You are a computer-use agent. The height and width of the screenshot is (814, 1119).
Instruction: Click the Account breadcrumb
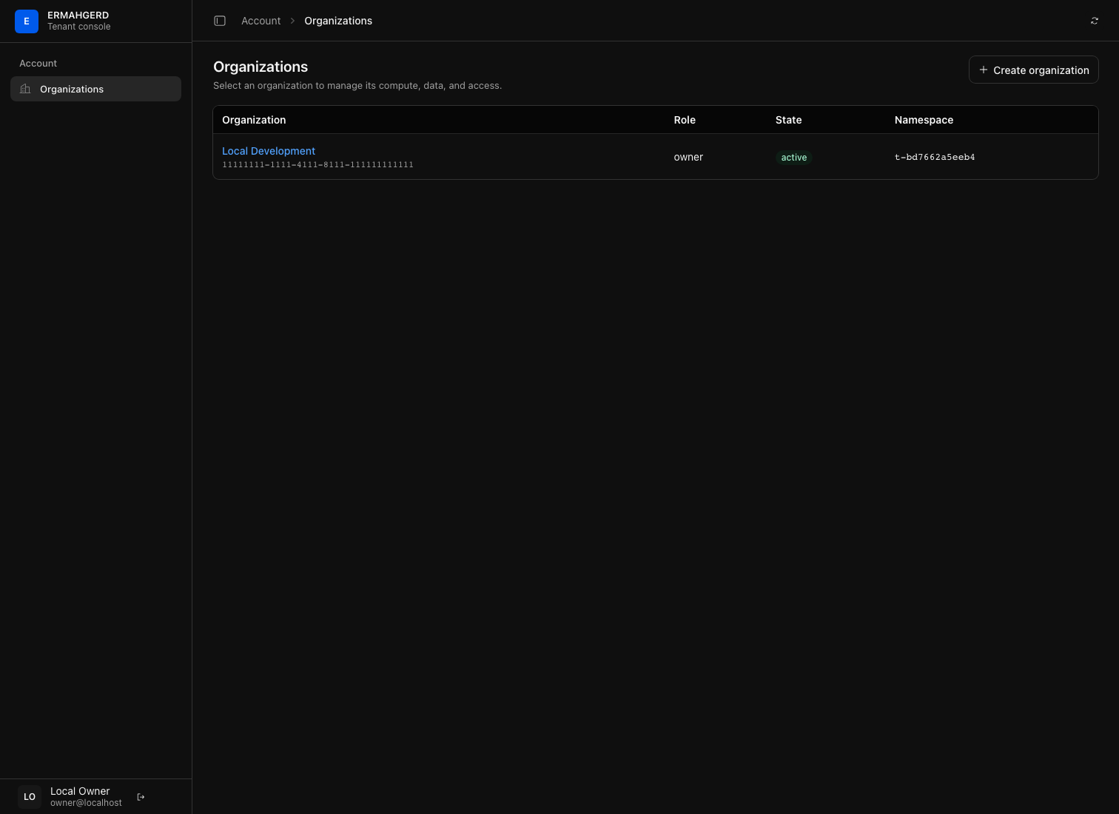(x=261, y=21)
